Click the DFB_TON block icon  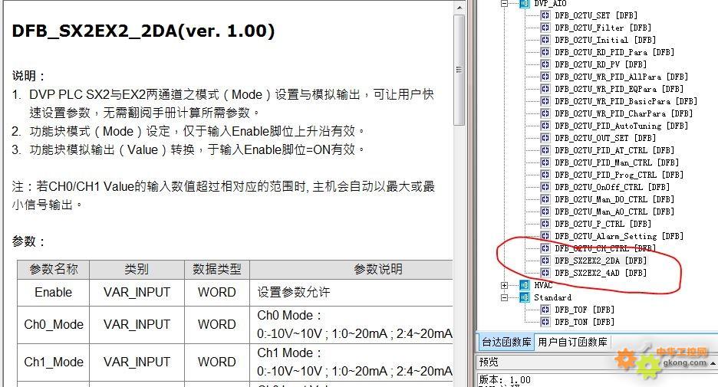pos(545,322)
